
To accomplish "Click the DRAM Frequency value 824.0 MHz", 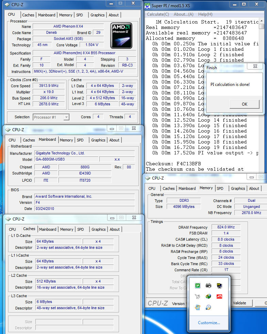I will click(226, 227).
